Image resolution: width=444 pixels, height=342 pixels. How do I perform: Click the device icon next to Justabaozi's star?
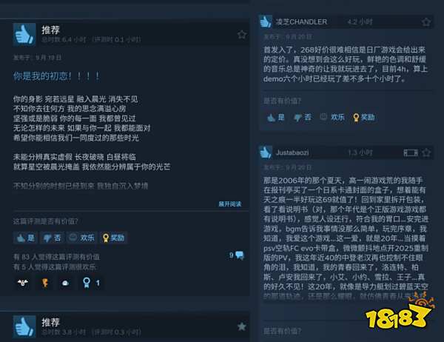pyautogui.click(x=411, y=153)
